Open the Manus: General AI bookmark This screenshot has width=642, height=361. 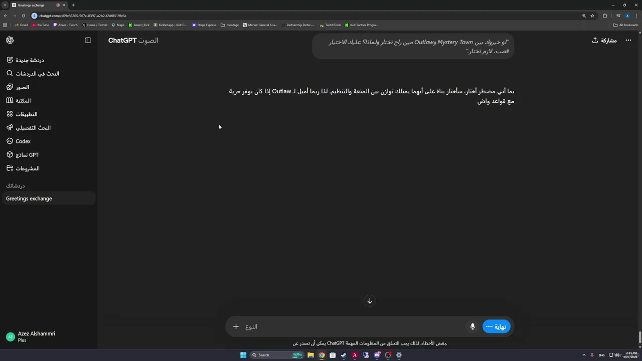(x=260, y=25)
